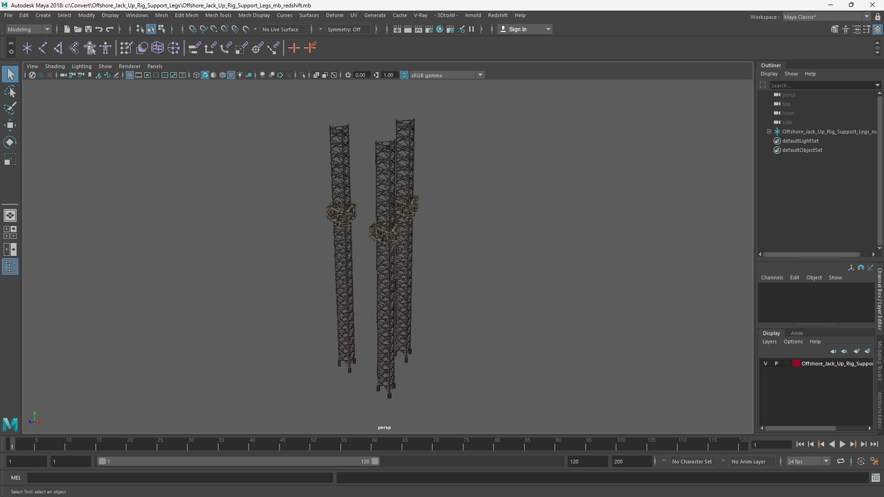This screenshot has width=884, height=497.
Task: Enable snap to grids
Action: click(192, 29)
